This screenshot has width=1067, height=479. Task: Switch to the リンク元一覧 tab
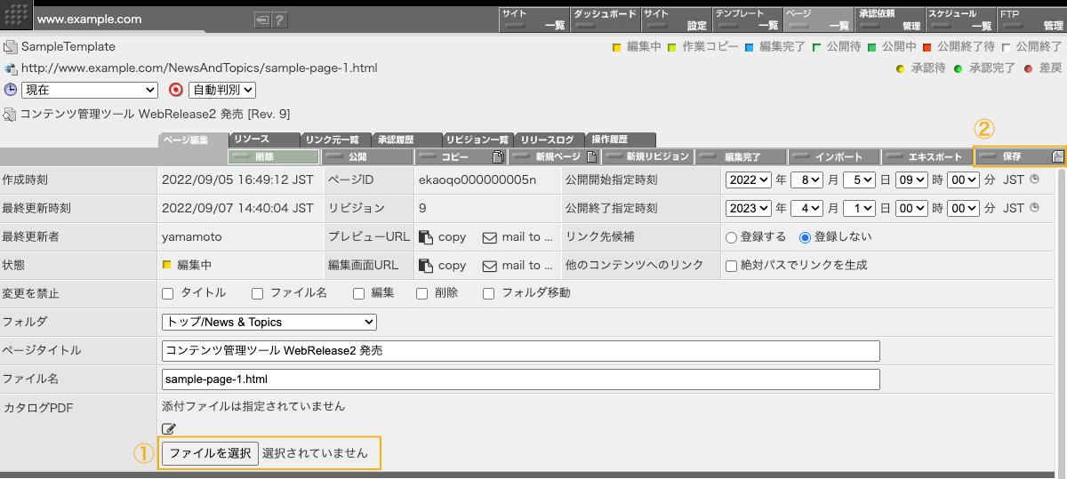[335, 140]
